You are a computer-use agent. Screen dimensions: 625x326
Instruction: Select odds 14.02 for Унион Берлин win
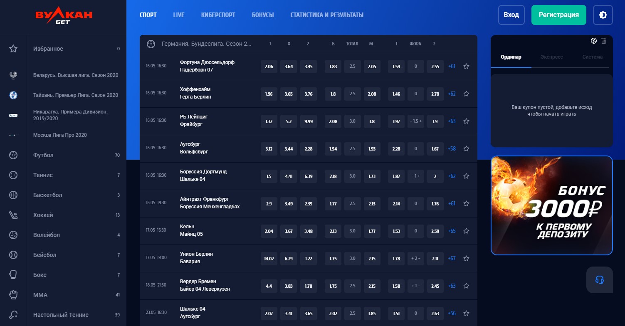point(269,259)
